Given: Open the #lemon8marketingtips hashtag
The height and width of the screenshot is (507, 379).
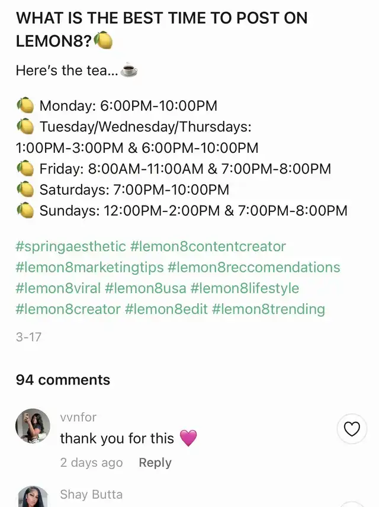Looking at the screenshot, I should [89, 267].
